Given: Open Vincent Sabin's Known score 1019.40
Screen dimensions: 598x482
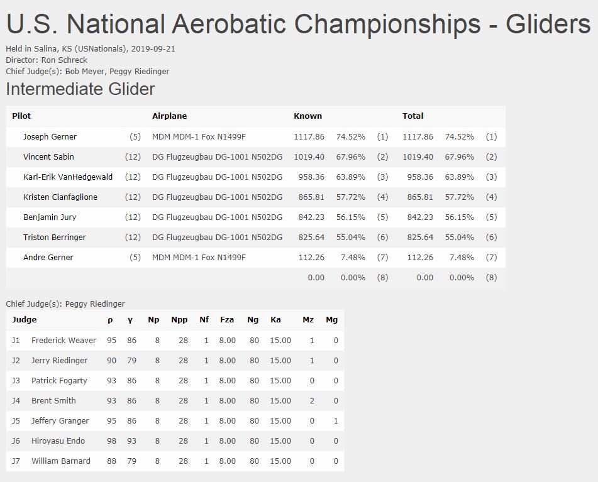Looking at the screenshot, I should (x=309, y=157).
